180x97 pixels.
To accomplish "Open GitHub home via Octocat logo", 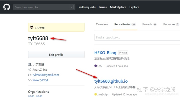I will point(6,7).
